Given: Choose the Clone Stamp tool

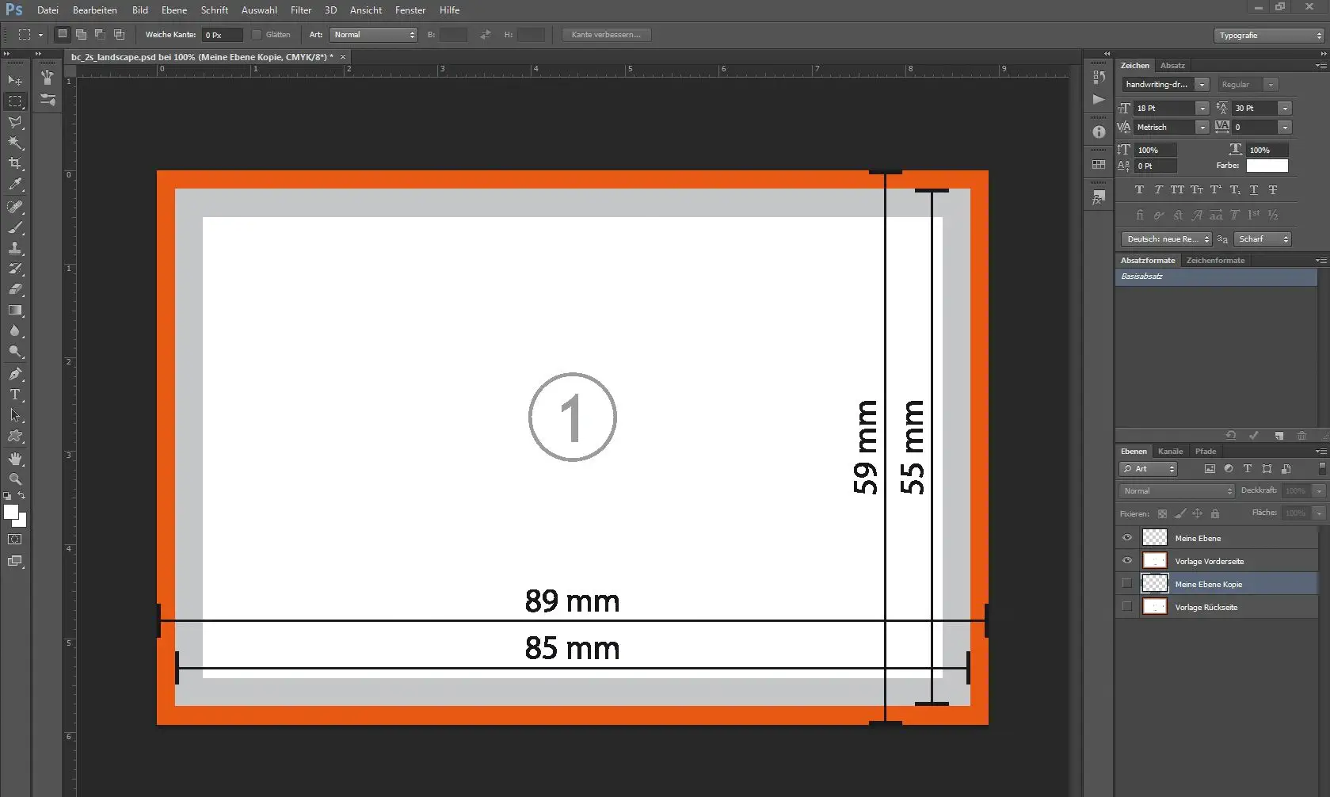Looking at the screenshot, I should pyautogui.click(x=15, y=248).
